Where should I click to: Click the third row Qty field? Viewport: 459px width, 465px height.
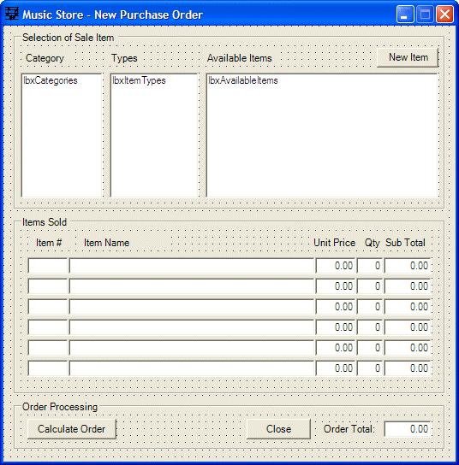pyautogui.click(x=370, y=306)
